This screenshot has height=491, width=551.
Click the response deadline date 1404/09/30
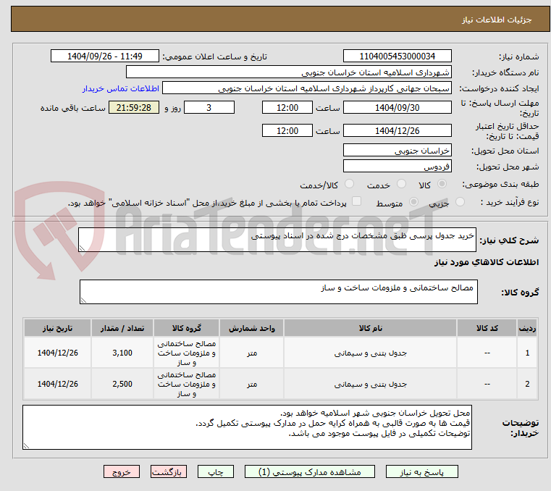click(x=397, y=108)
